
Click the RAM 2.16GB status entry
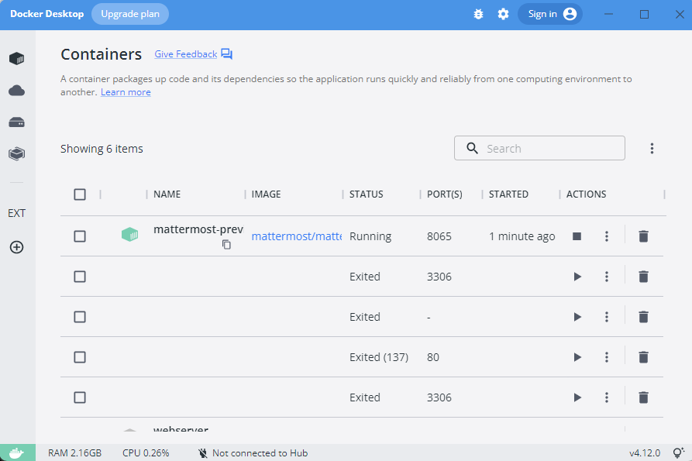(x=74, y=453)
